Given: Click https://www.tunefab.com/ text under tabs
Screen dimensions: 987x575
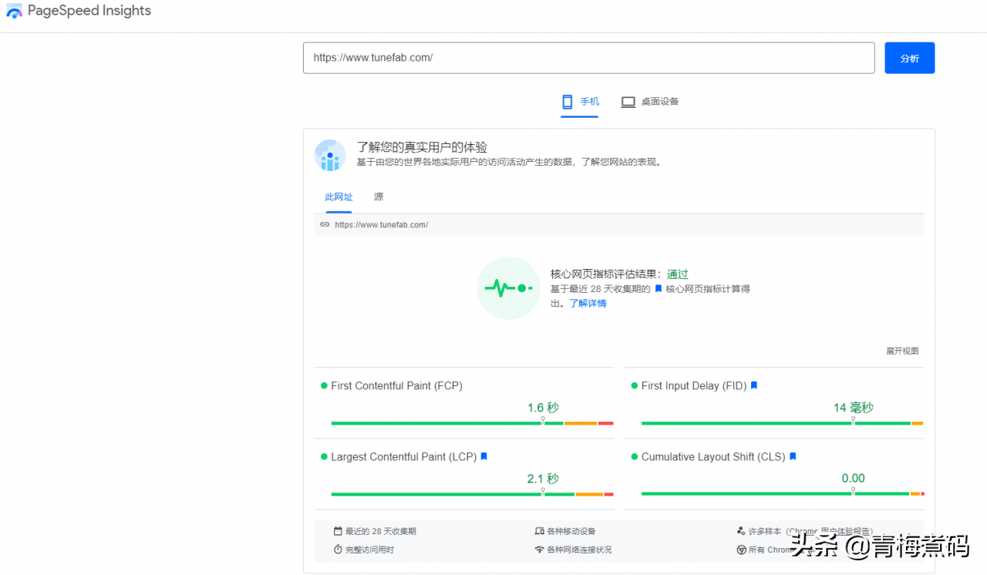Looking at the screenshot, I should click(381, 225).
